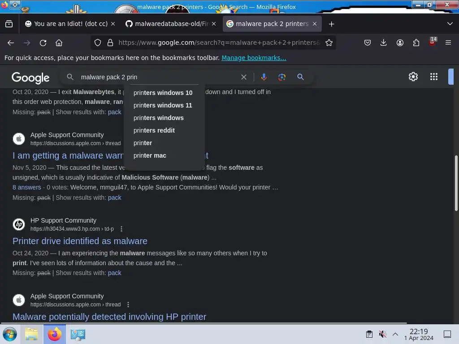The image size is (459, 344).
Task: Open 'Printer drive identified as malware' result
Action: coord(80,241)
